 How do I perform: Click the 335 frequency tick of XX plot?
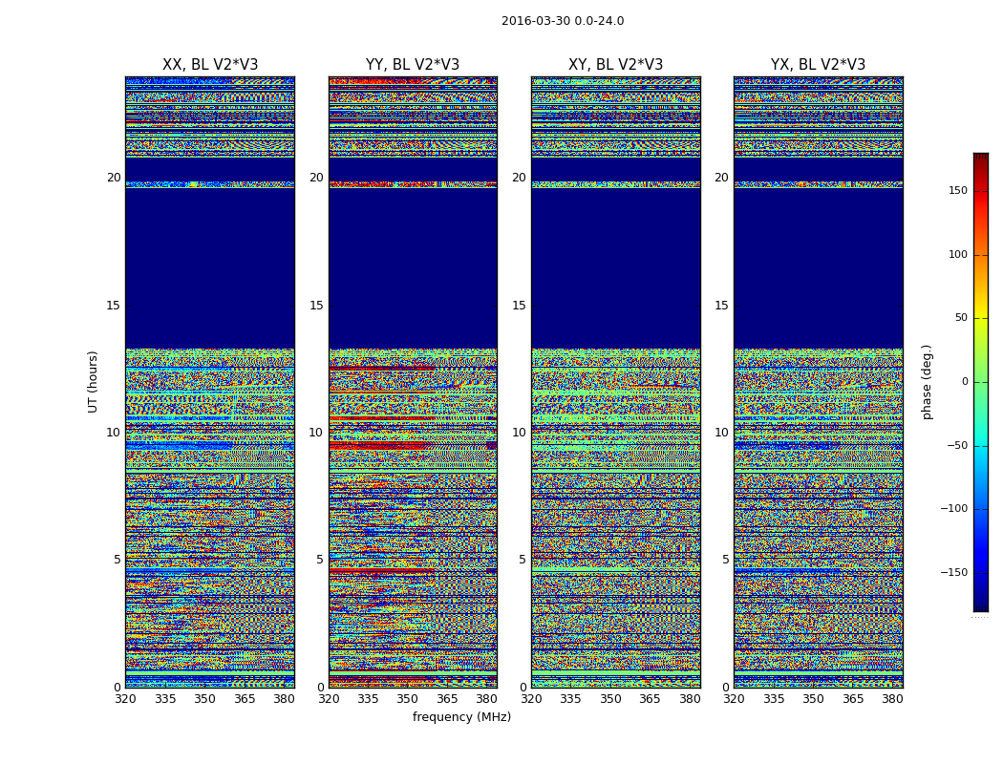(165, 699)
